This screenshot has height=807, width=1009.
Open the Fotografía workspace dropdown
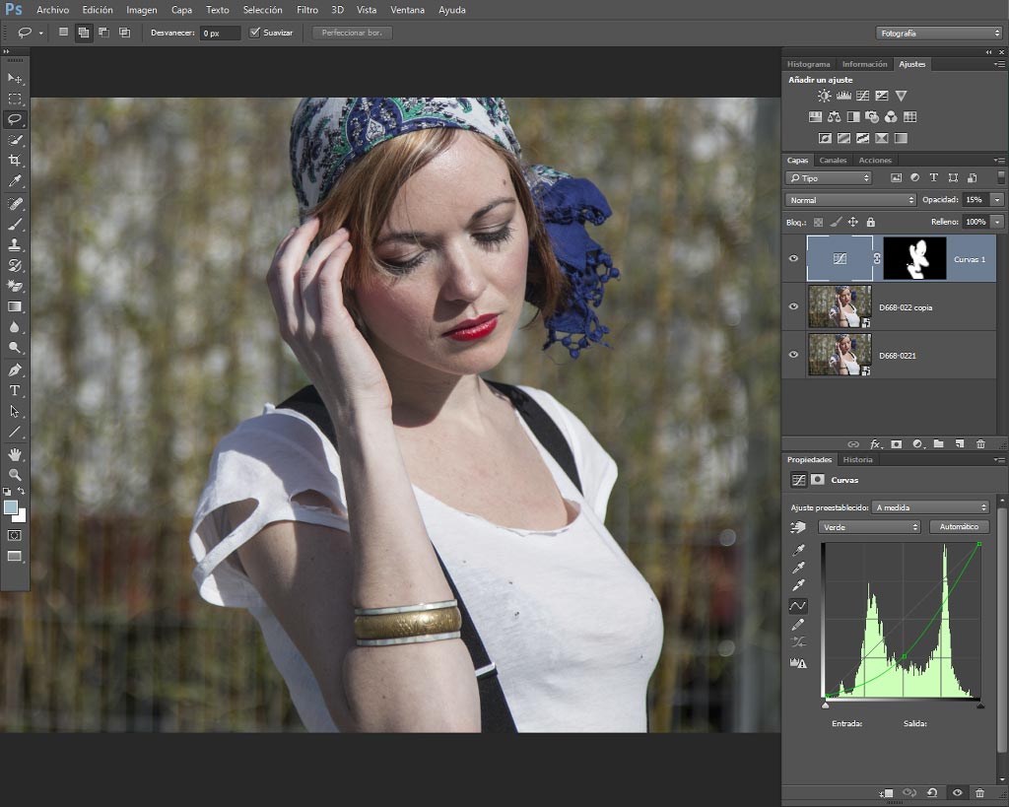click(x=939, y=34)
